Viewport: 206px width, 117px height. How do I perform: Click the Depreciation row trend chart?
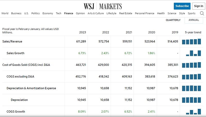click(191, 100)
